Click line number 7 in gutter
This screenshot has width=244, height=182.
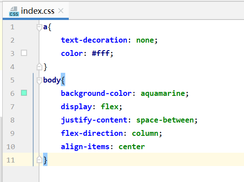tap(12, 107)
